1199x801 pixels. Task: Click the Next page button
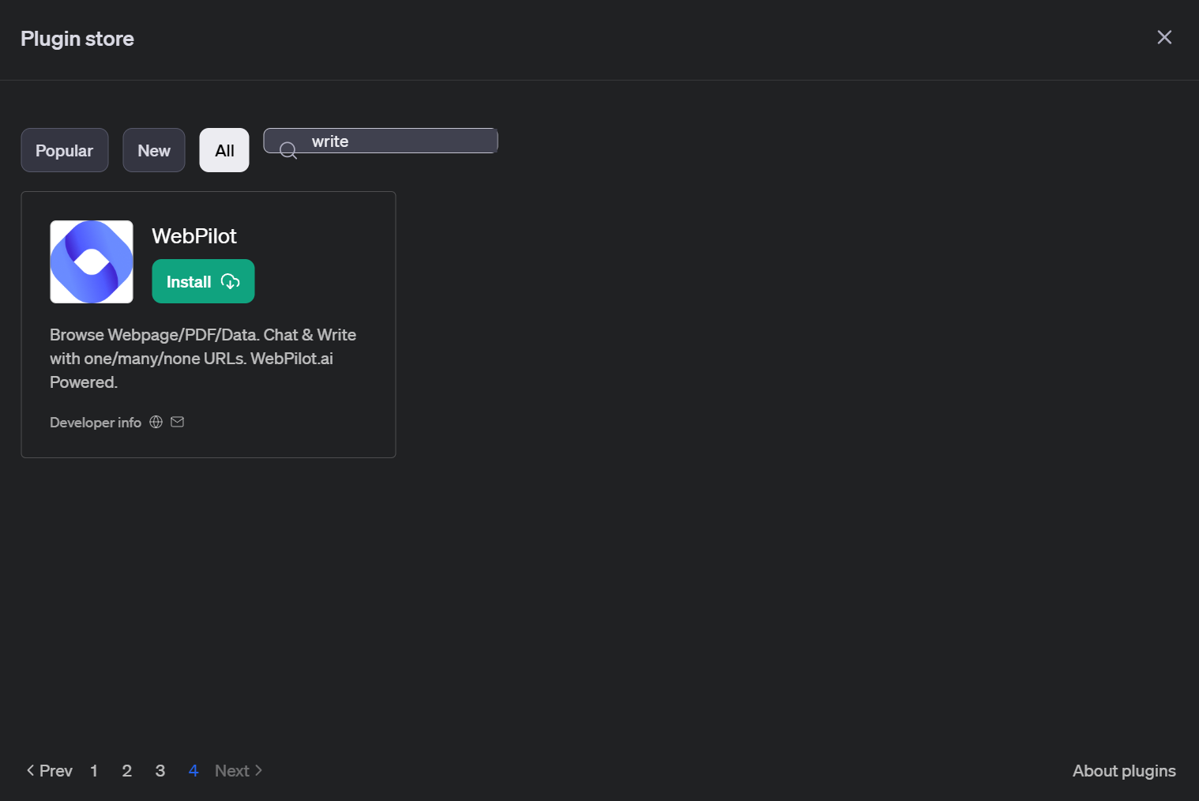coord(238,770)
